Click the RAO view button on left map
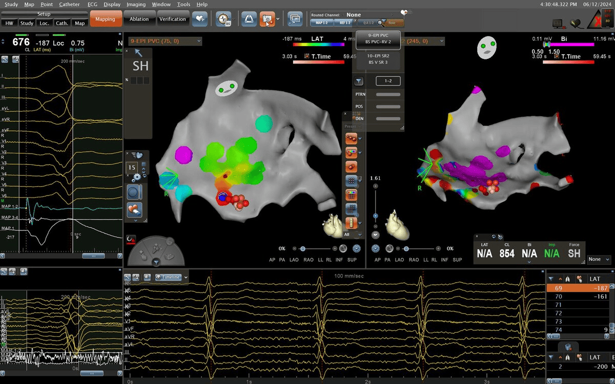615x384 pixels. coord(309,260)
